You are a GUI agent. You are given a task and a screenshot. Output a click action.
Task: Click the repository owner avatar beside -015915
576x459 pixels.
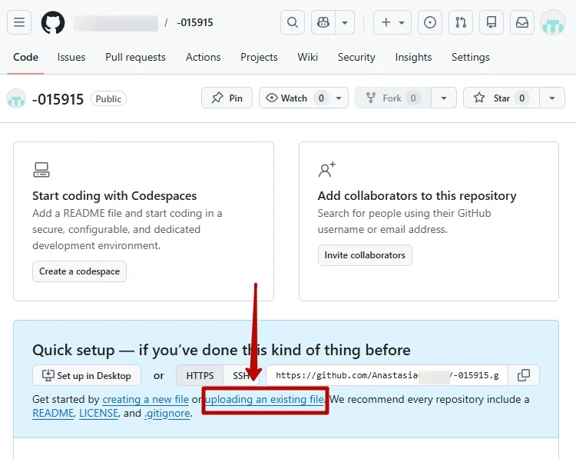(x=16, y=99)
